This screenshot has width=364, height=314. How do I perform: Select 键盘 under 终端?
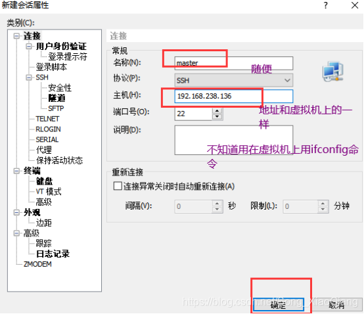44,181
